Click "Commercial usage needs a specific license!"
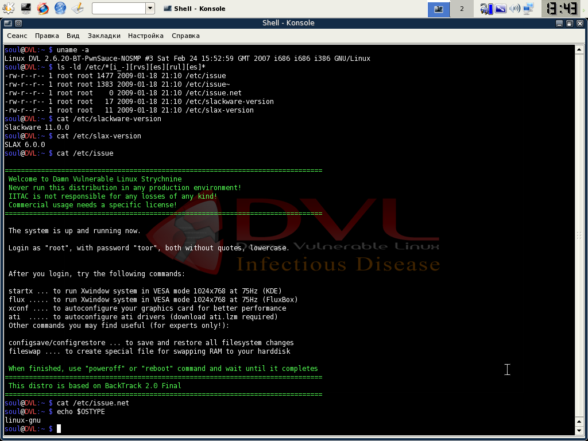The width and height of the screenshot is (588, 441). tap(92, 205)
